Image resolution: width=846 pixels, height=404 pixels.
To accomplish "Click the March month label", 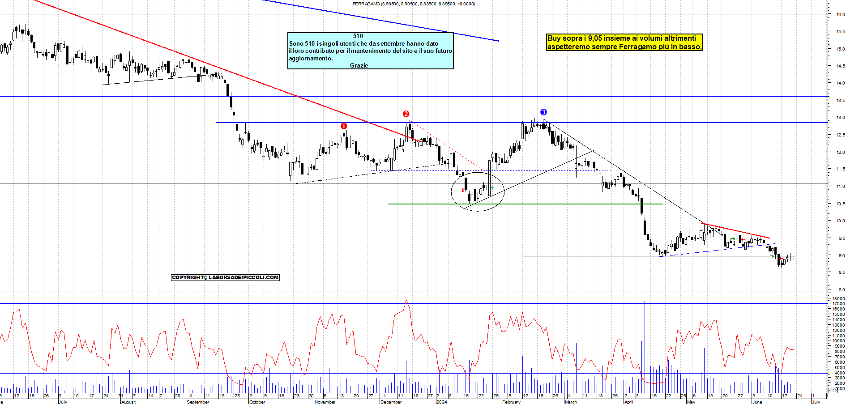I will (x=571, y=402).
